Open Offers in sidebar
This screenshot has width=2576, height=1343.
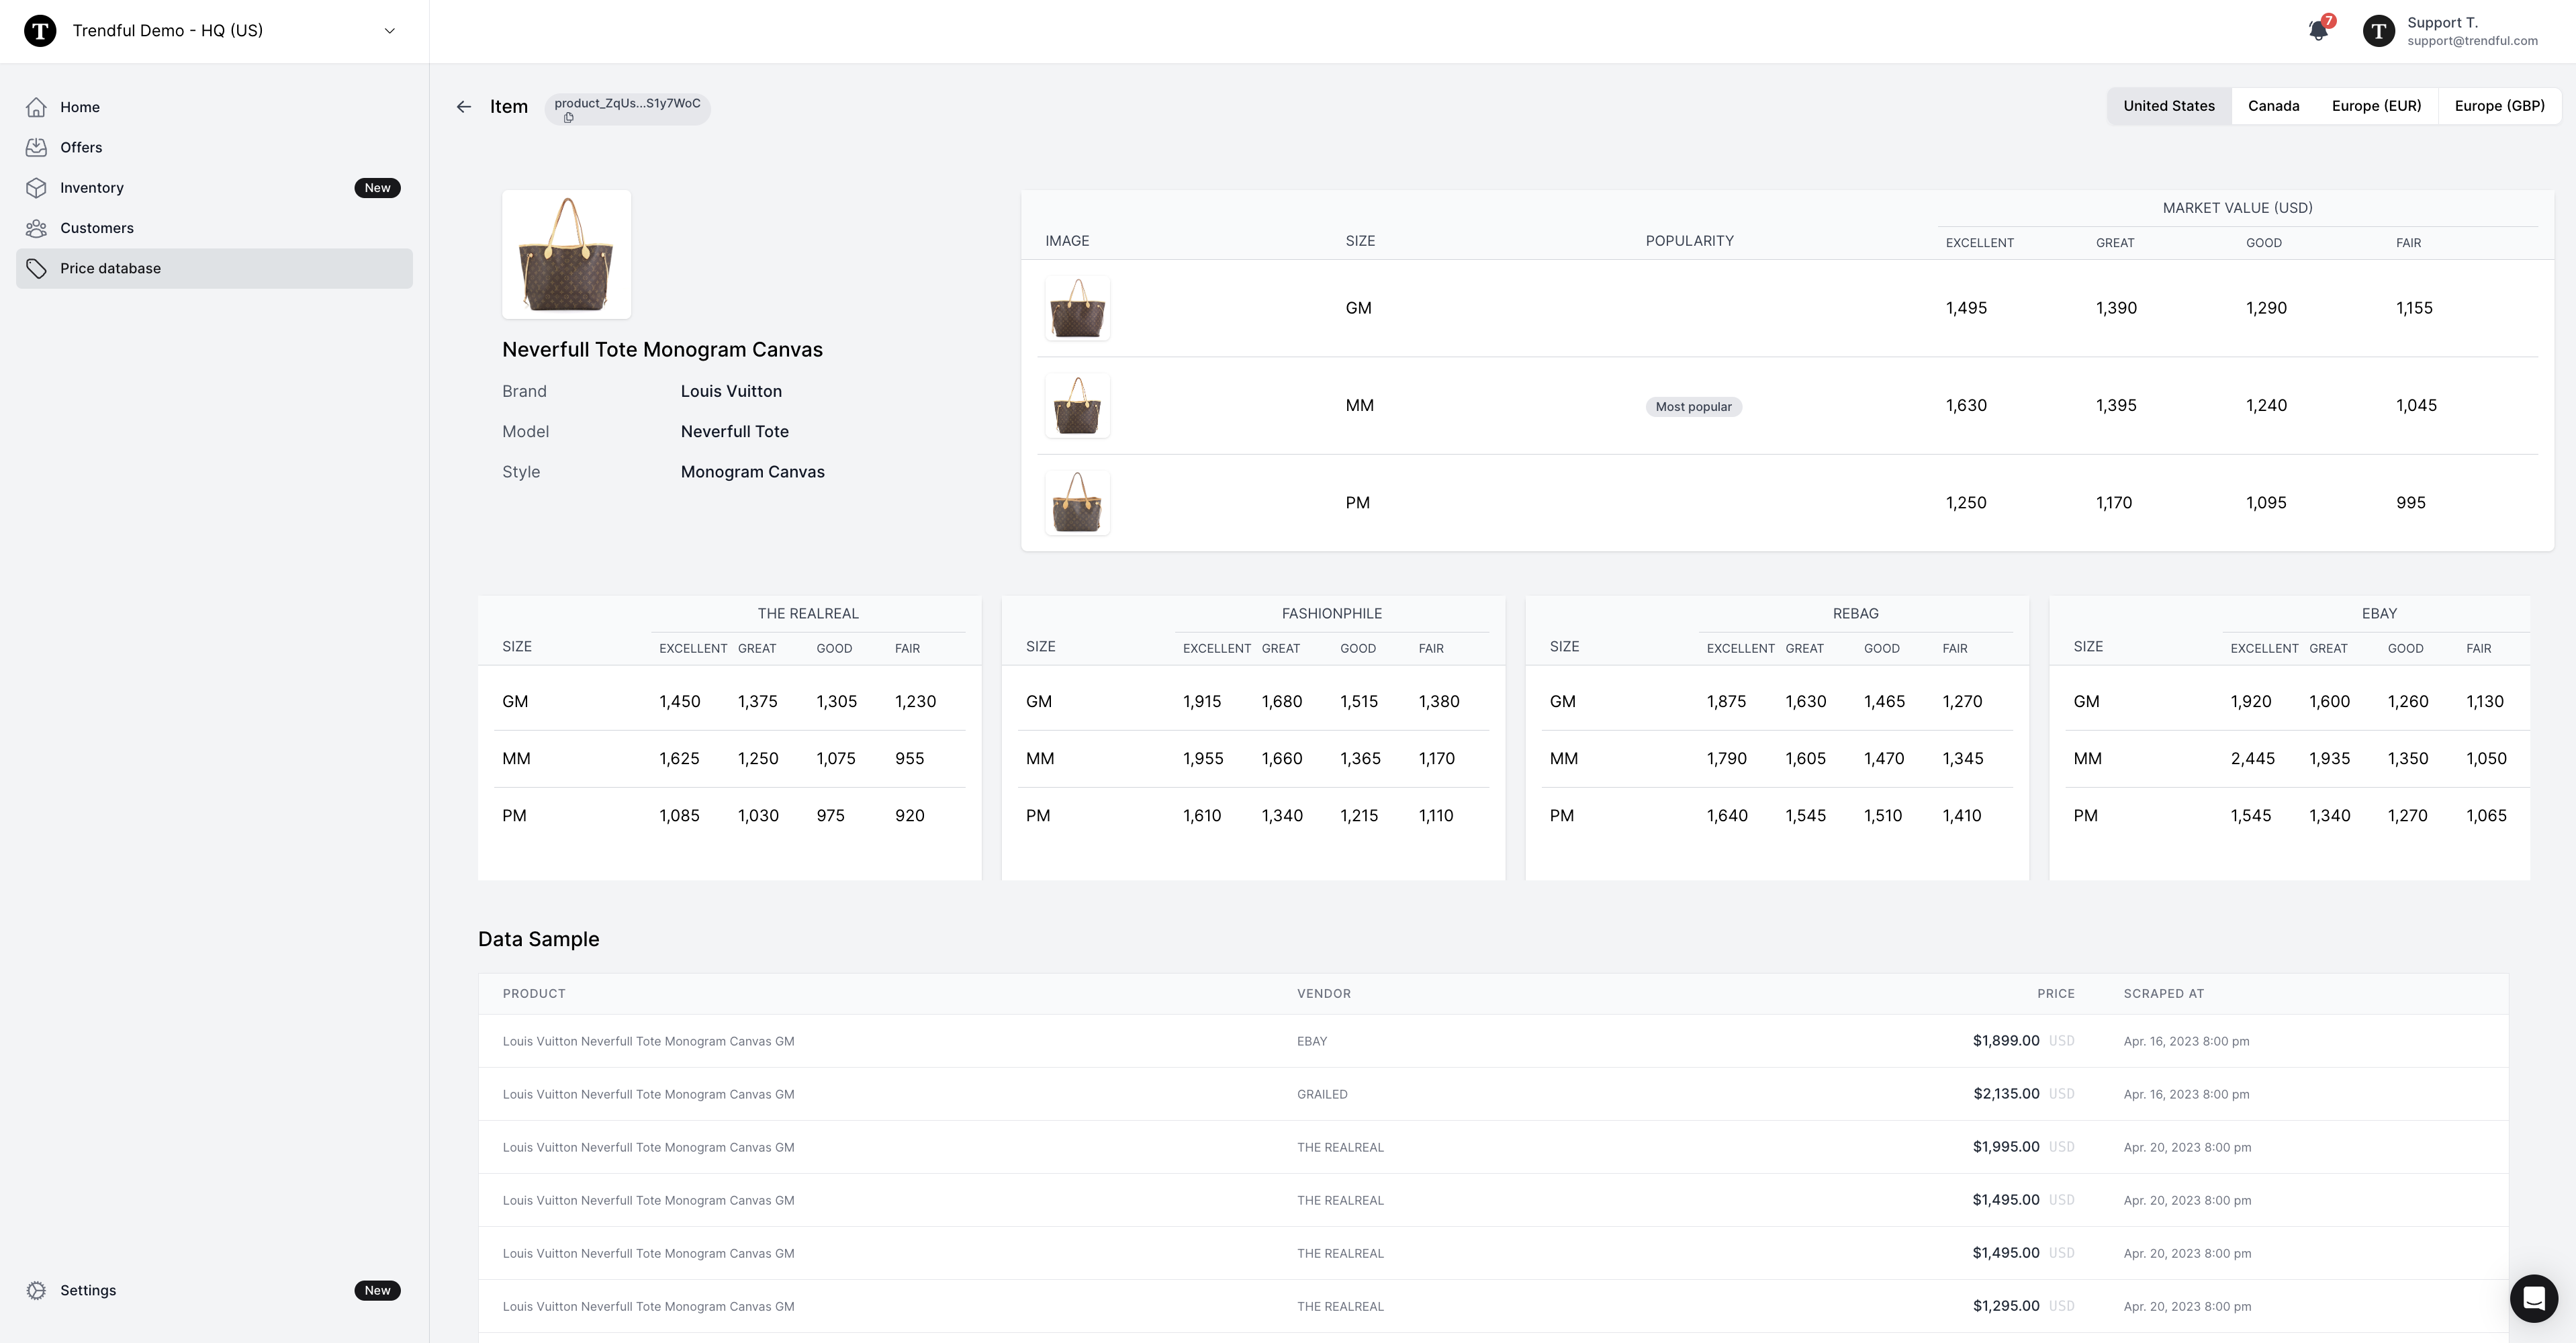pos(214,147)
